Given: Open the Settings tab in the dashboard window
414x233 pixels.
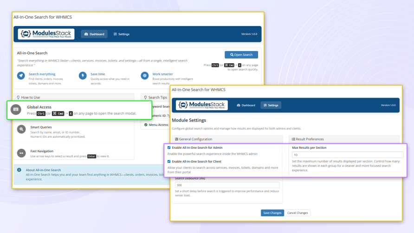Looking at the screenshot, I should 122,34.
